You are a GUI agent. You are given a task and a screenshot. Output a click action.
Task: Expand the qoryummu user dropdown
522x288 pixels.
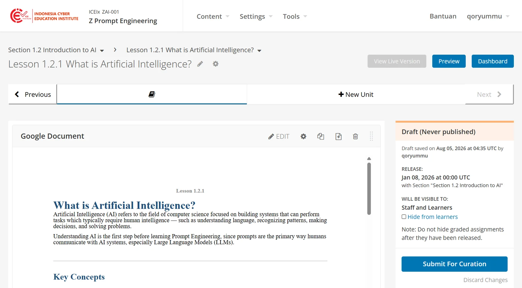click(488, 16)
